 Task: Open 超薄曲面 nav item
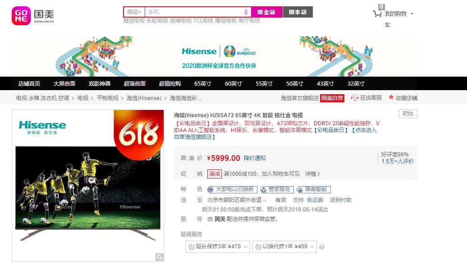coord(135,84)
